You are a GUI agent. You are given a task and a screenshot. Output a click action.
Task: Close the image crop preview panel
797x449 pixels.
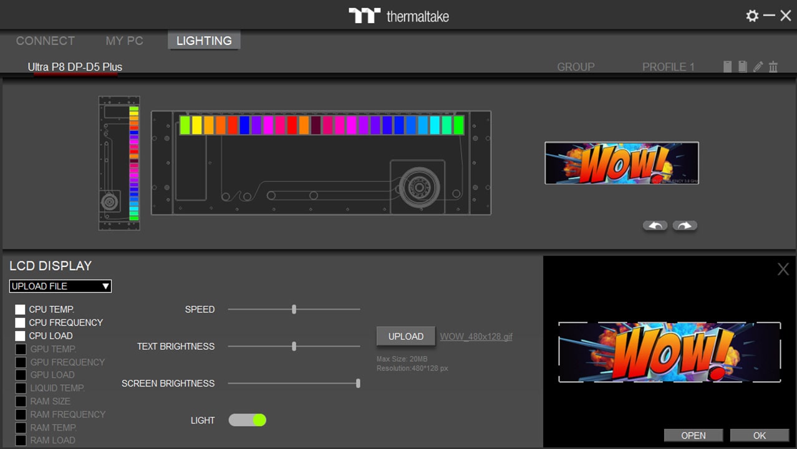[x=783, y=269]
